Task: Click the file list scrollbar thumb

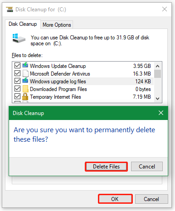Action: click(157, 74)
